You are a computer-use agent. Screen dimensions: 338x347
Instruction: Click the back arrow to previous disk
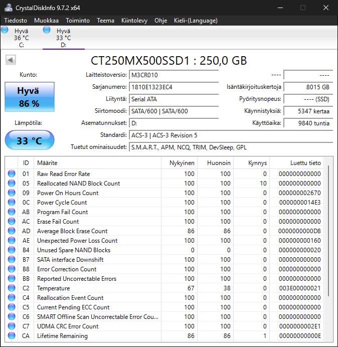pyautogui.click(x=10, y=60)
